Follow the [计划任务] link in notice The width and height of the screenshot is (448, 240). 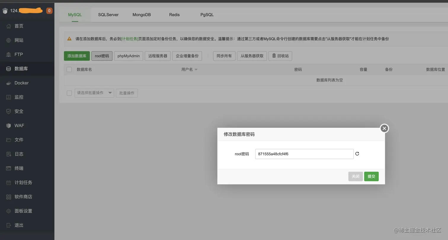point(130,39)
